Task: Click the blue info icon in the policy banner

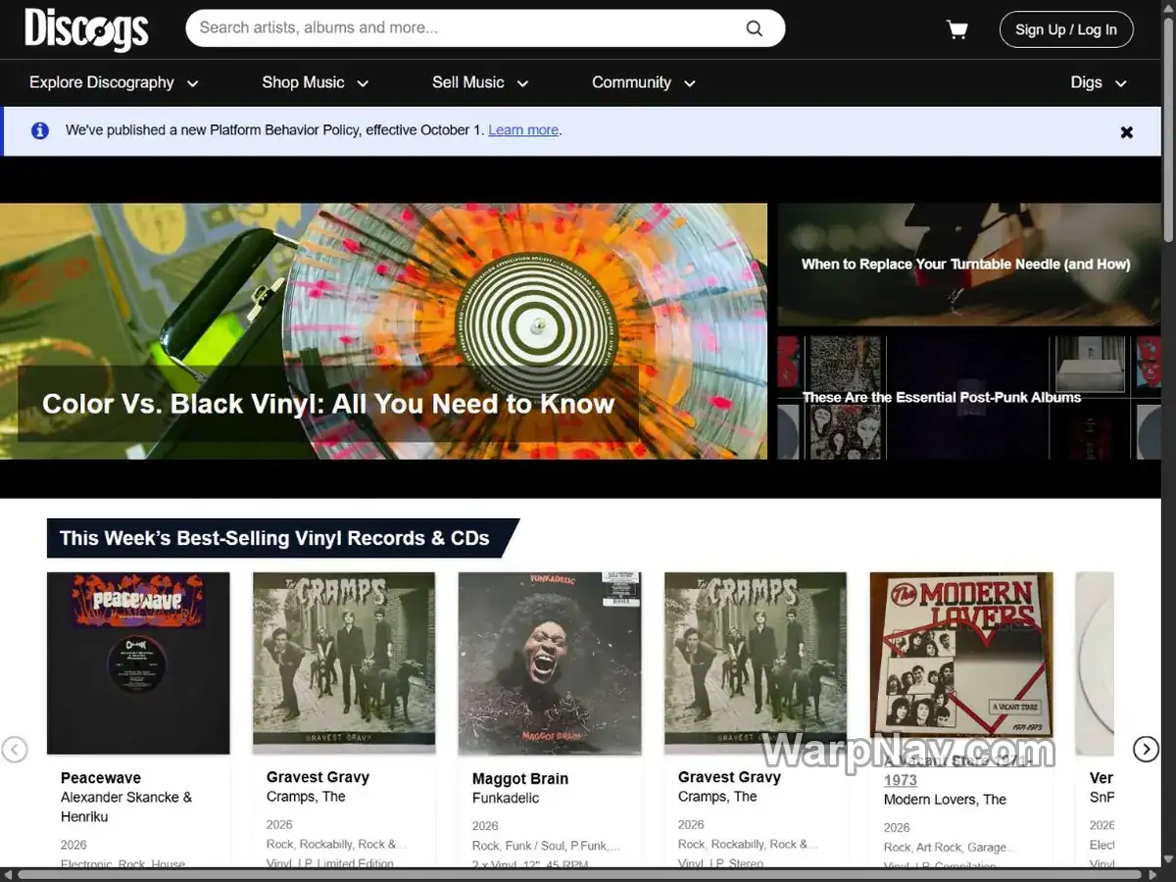Action: (x=40, y=130)
